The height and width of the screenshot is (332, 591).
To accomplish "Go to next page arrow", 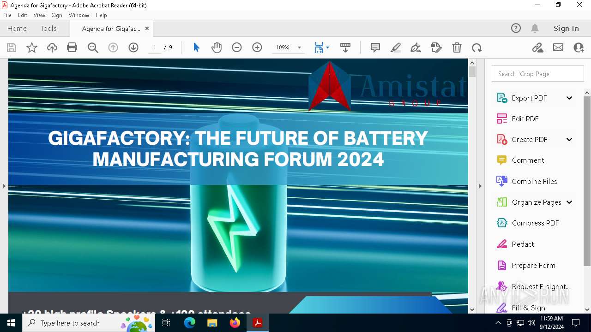I will pyautogui.click(x=133, y=47).
